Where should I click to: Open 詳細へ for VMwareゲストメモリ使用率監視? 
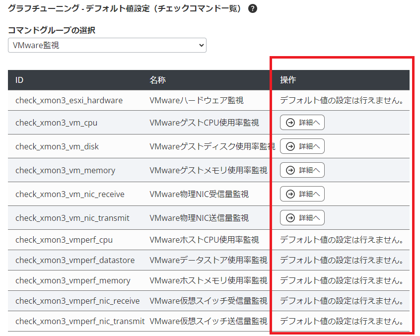point(302,170)
